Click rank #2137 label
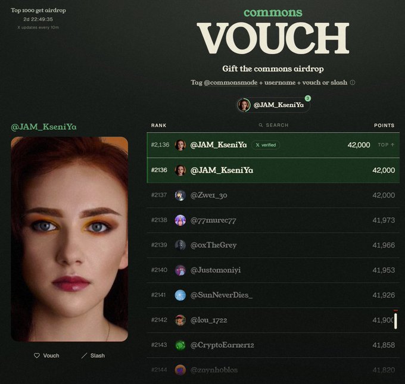This screenshot has width=405, height=384. click(x=159, y=195)
